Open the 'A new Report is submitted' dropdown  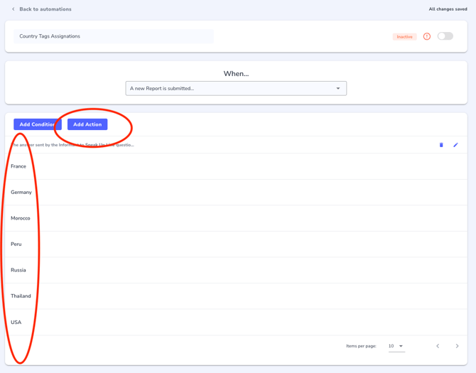(235, 89)
